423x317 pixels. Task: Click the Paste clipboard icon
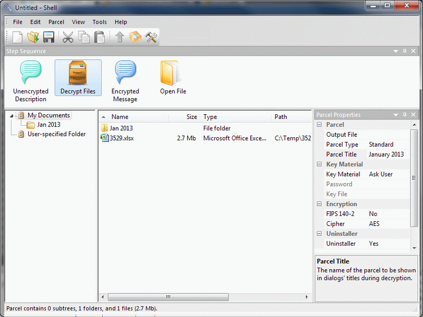coord(100,37)
